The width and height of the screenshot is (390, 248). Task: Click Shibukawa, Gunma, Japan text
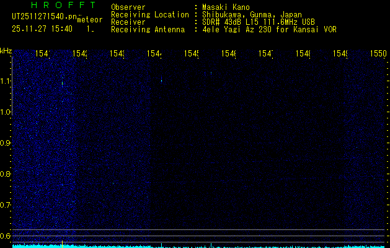[252, 15]
